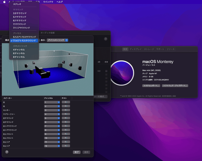The height and width of the screenshot is (161, 202).
Task: Select checked 7.1.4 アトモスサラウンド item
Action: [24, 40]
